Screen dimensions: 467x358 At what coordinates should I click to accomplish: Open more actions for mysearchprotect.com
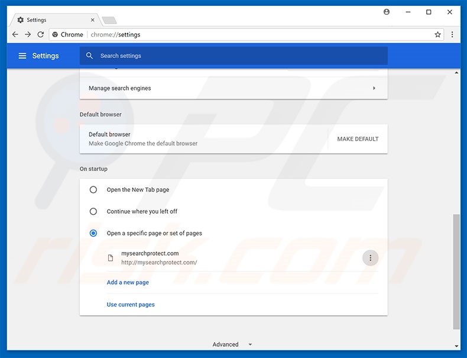point(370,257)
